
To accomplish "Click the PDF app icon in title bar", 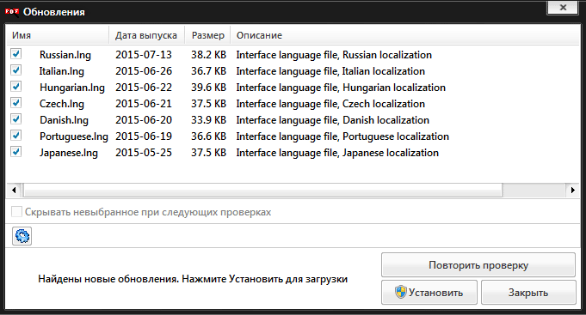I will (x=12, y=12).
